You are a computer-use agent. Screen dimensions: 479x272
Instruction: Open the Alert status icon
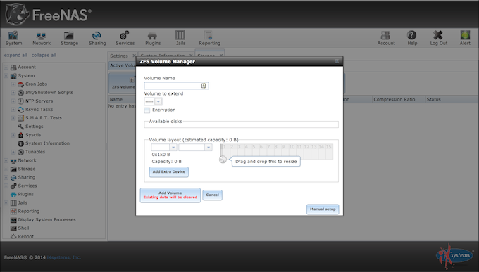465,38
